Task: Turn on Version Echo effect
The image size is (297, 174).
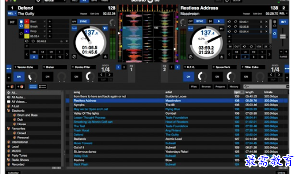Action: coord(19,76)
